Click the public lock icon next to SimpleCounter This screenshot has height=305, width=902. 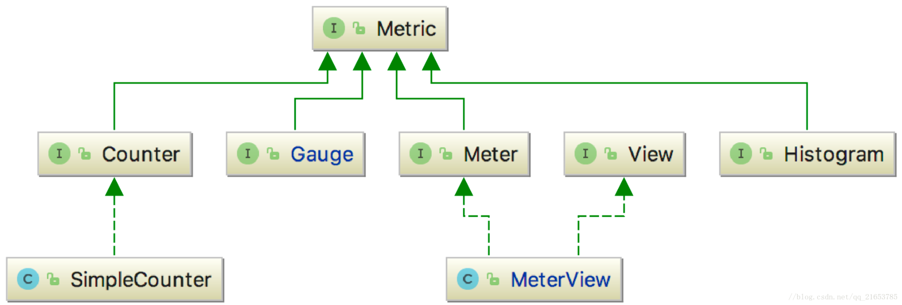53,279
